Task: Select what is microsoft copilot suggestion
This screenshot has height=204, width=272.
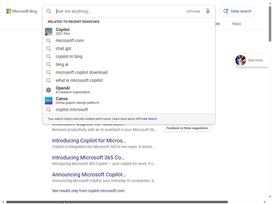Action: [x=129, y=80]
